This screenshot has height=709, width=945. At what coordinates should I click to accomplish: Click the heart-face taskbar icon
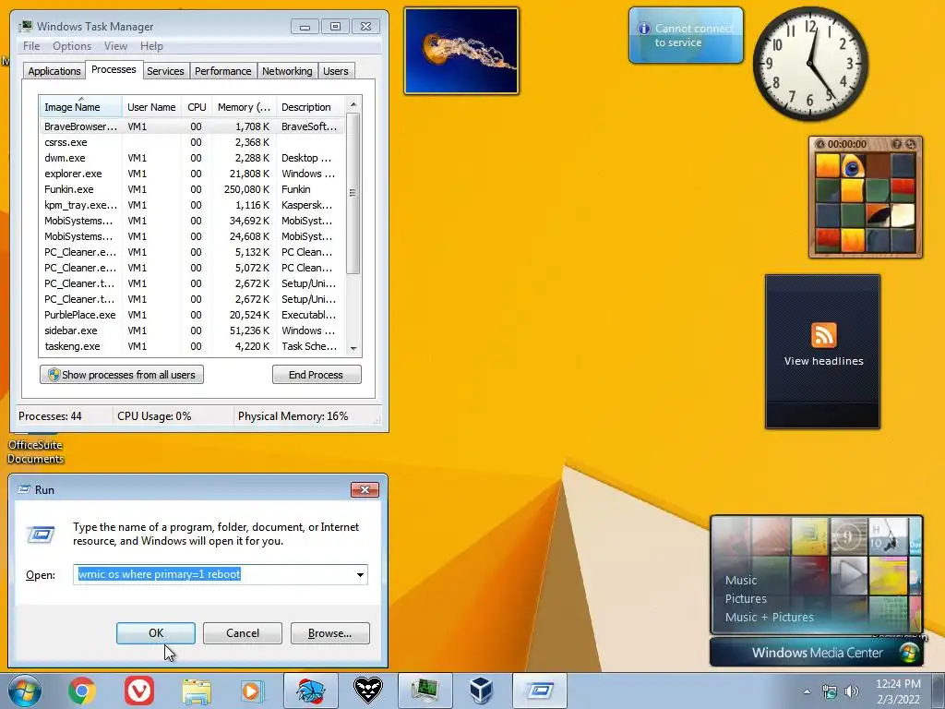point(367,691)
